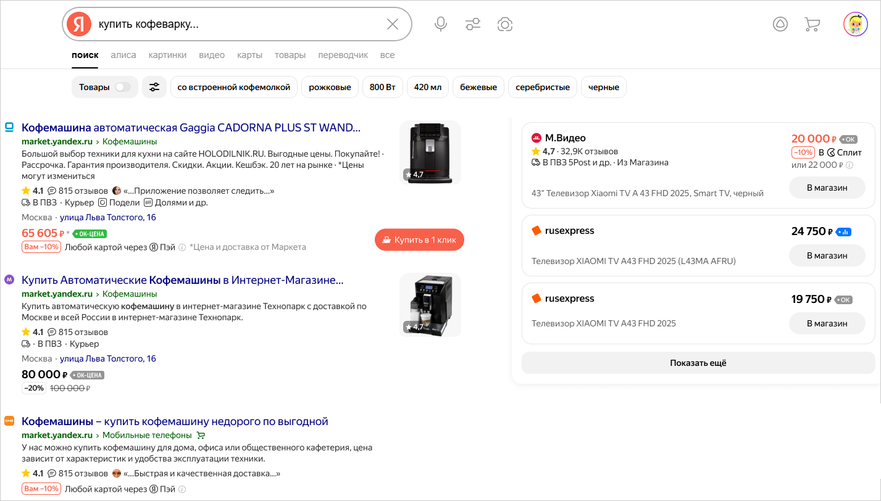Click the 20 000 ₽ price
The image size is (881, 501).
tap(814, 139)
